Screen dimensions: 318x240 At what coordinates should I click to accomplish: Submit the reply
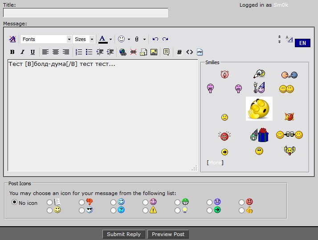tap(124, 234)
